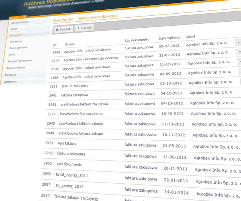This screenshot has width=241, height=201.
Task: Open 'przykładowa faktura zakupowa' row 2943
Action: pos(84,104)
